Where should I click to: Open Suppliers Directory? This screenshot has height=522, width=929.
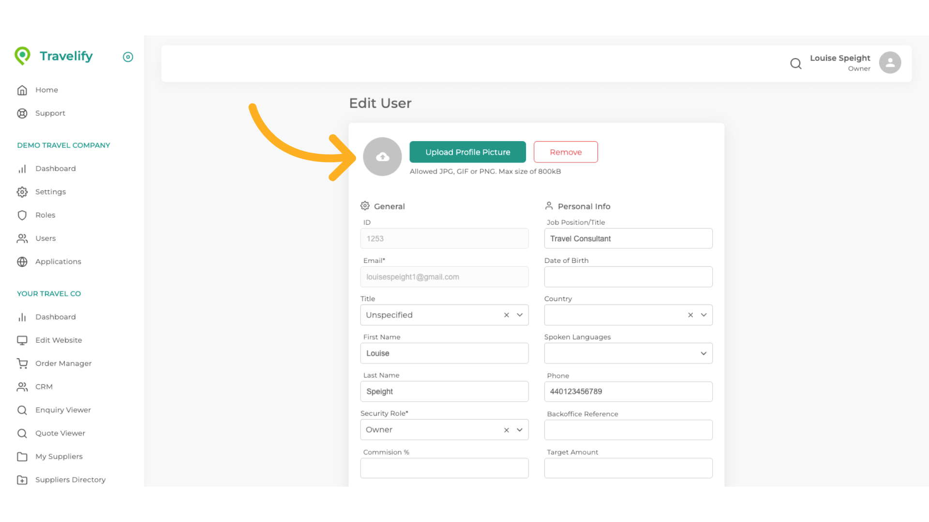(70, 479)
